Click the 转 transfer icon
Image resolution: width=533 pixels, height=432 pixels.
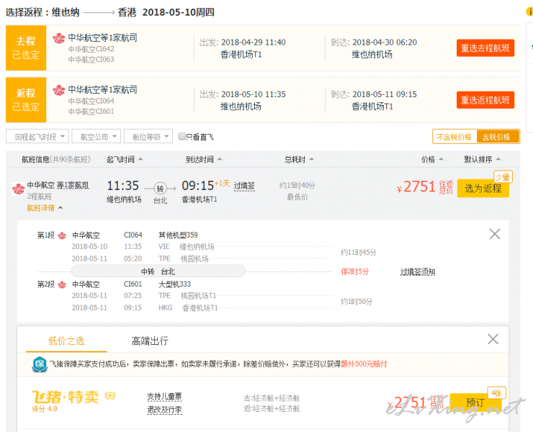(x=160, y=189)
